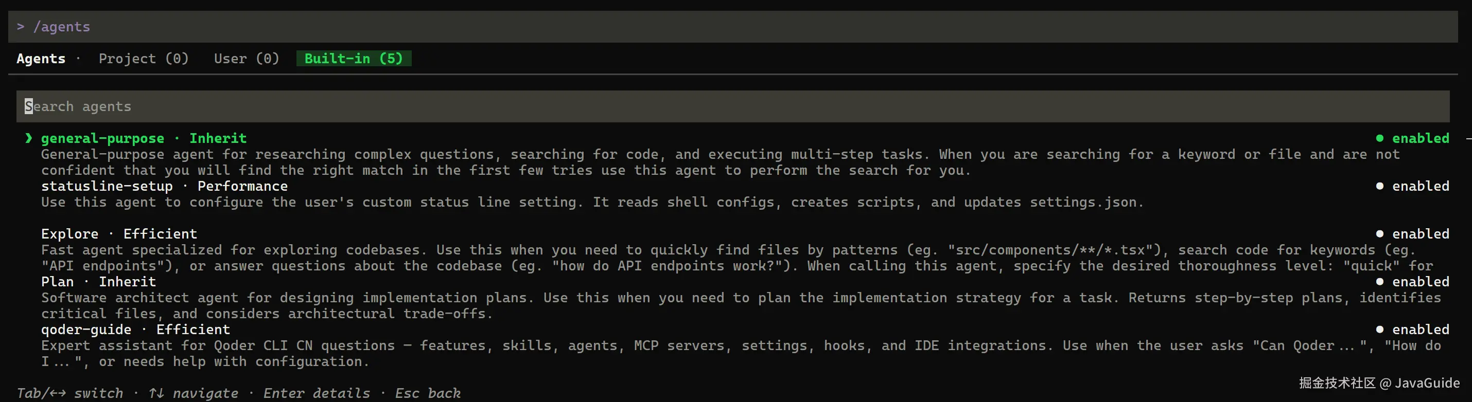Viewport: 1472px width, 402px height.
Task: Click the status dot on the Plan row
Action: pos(1379,282)
